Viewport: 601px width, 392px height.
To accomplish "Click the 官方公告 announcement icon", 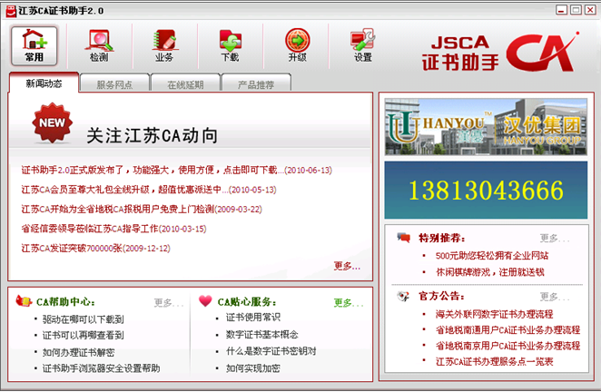I will pyautogui.click(x=403, y=296).
